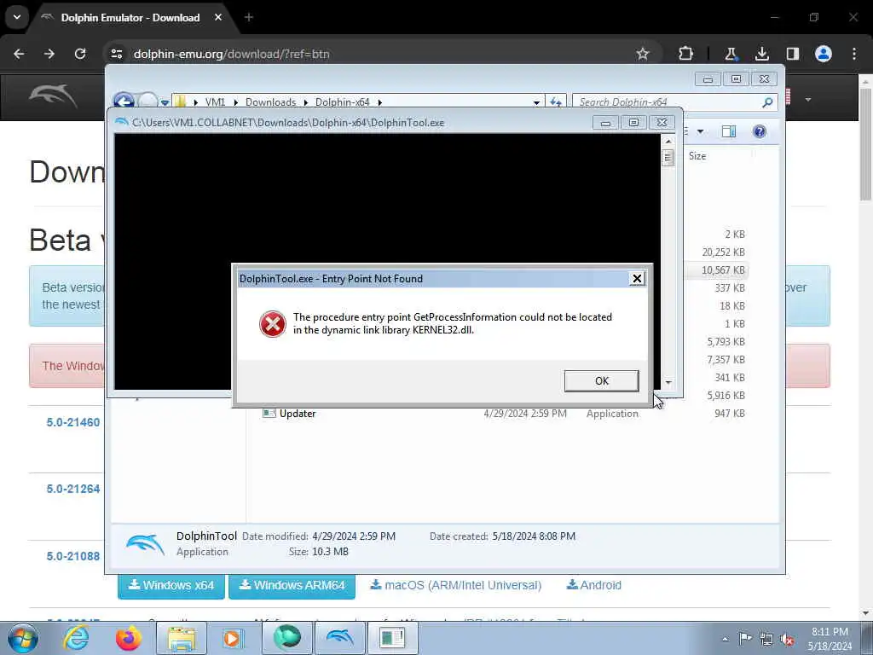Click the console window's scroll down arrow
The height and width of the screenshot is (655, 873).
[668, 383]
